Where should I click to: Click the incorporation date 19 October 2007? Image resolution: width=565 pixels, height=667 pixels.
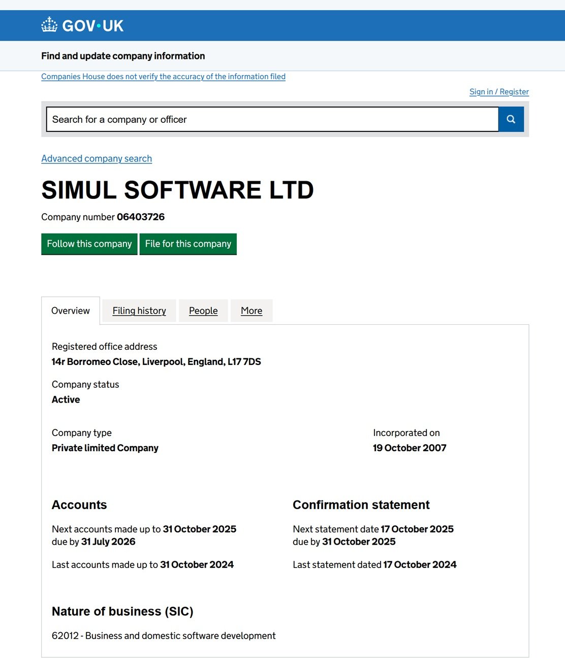(x=409, y=448)
